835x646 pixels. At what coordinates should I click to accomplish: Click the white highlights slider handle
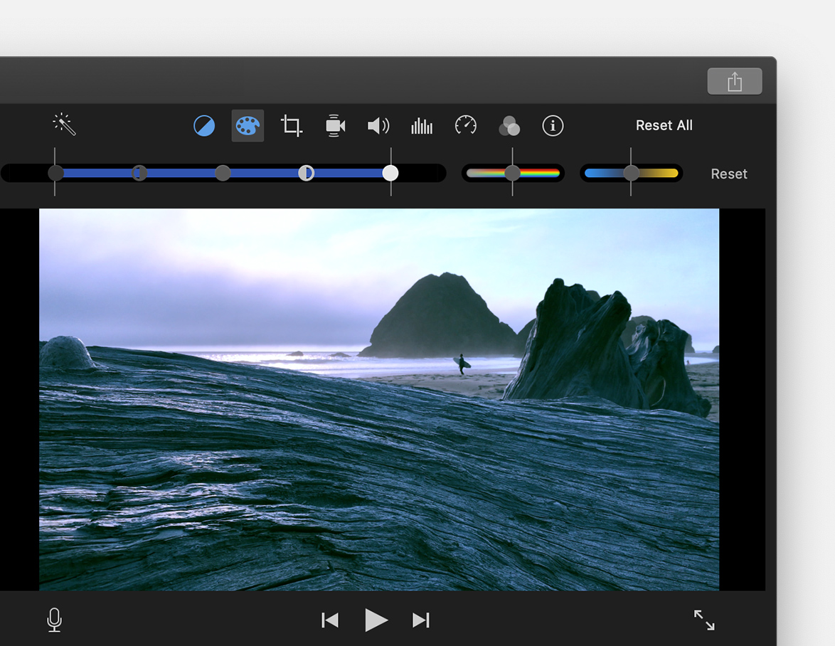(390, 173)
